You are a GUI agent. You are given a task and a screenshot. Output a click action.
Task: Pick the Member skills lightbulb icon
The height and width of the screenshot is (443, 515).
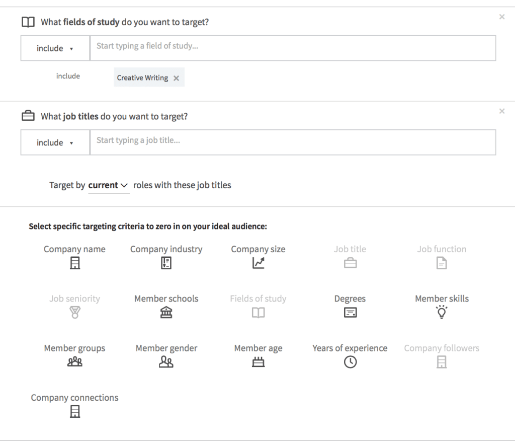pos(442,313)
